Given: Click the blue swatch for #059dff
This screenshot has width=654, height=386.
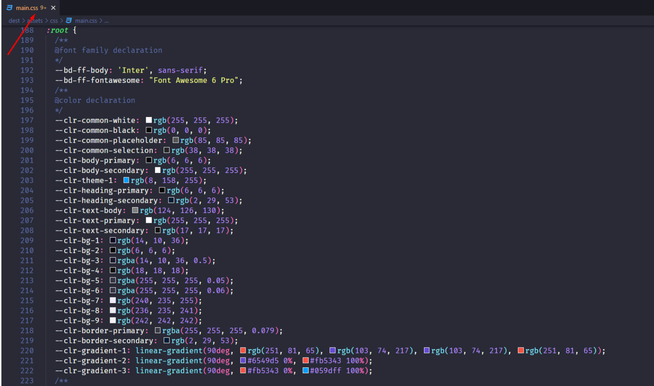Looking at the screenshot, I should click(306, 370).
